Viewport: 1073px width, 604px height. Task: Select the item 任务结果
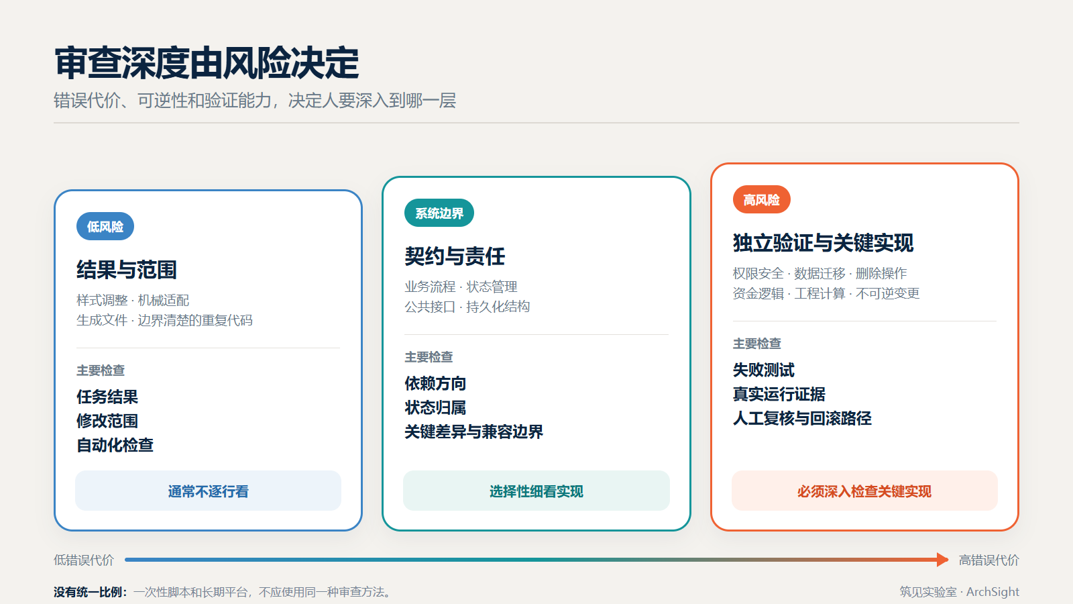point(107,397)
